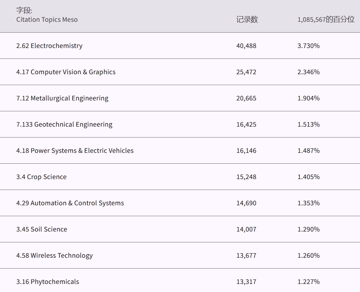
Task: Open 4.29 Automation & Control Systems
Action: pos(70,203)
